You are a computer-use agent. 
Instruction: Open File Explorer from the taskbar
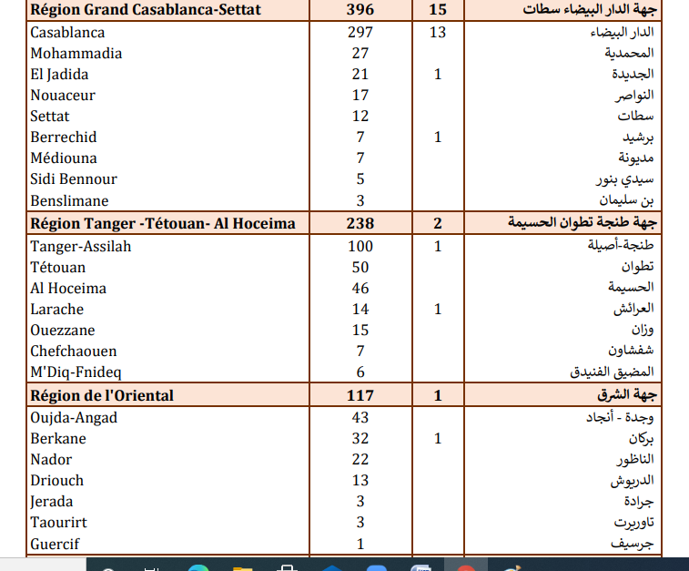242,567
